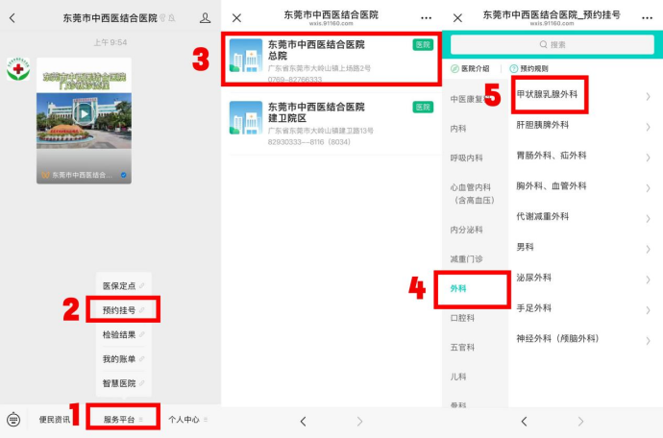Tap the 医院介绍 icon link

click(454, 69)
